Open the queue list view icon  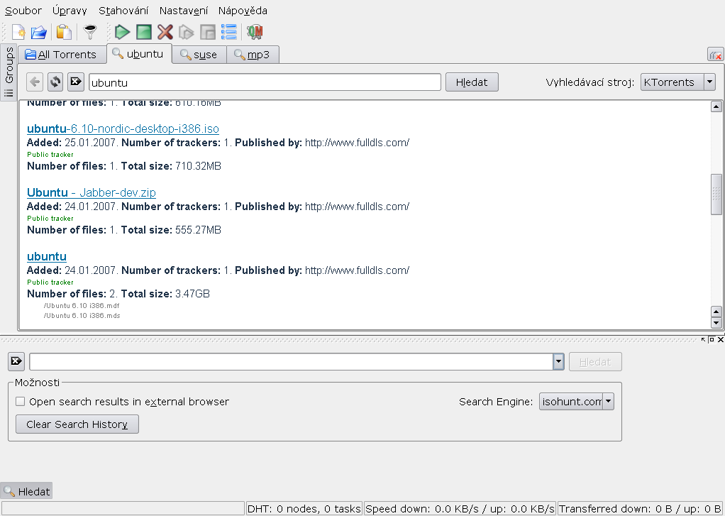click(x=229, y=32)
